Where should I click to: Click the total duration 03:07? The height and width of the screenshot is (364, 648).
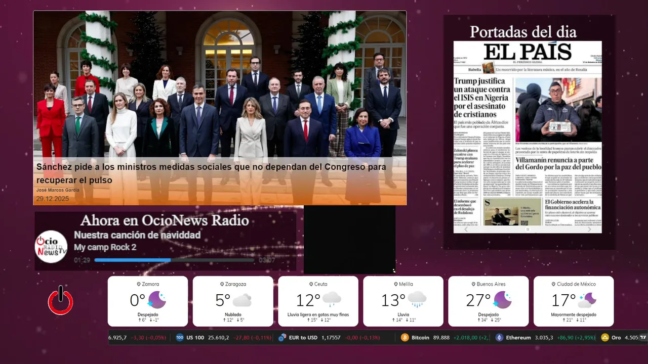(267, 260)
